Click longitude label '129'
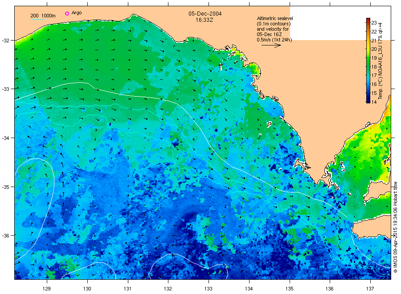 pos(47,289)
